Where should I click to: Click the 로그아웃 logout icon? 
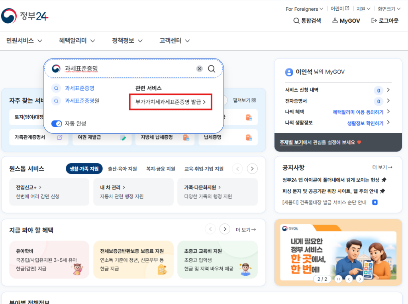374,21
